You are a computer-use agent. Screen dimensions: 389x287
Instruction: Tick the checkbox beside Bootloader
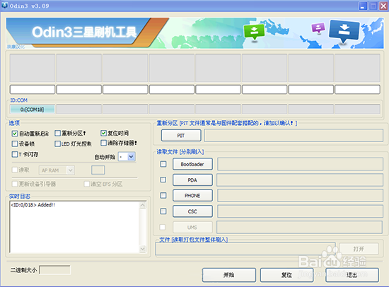[163, 164]
